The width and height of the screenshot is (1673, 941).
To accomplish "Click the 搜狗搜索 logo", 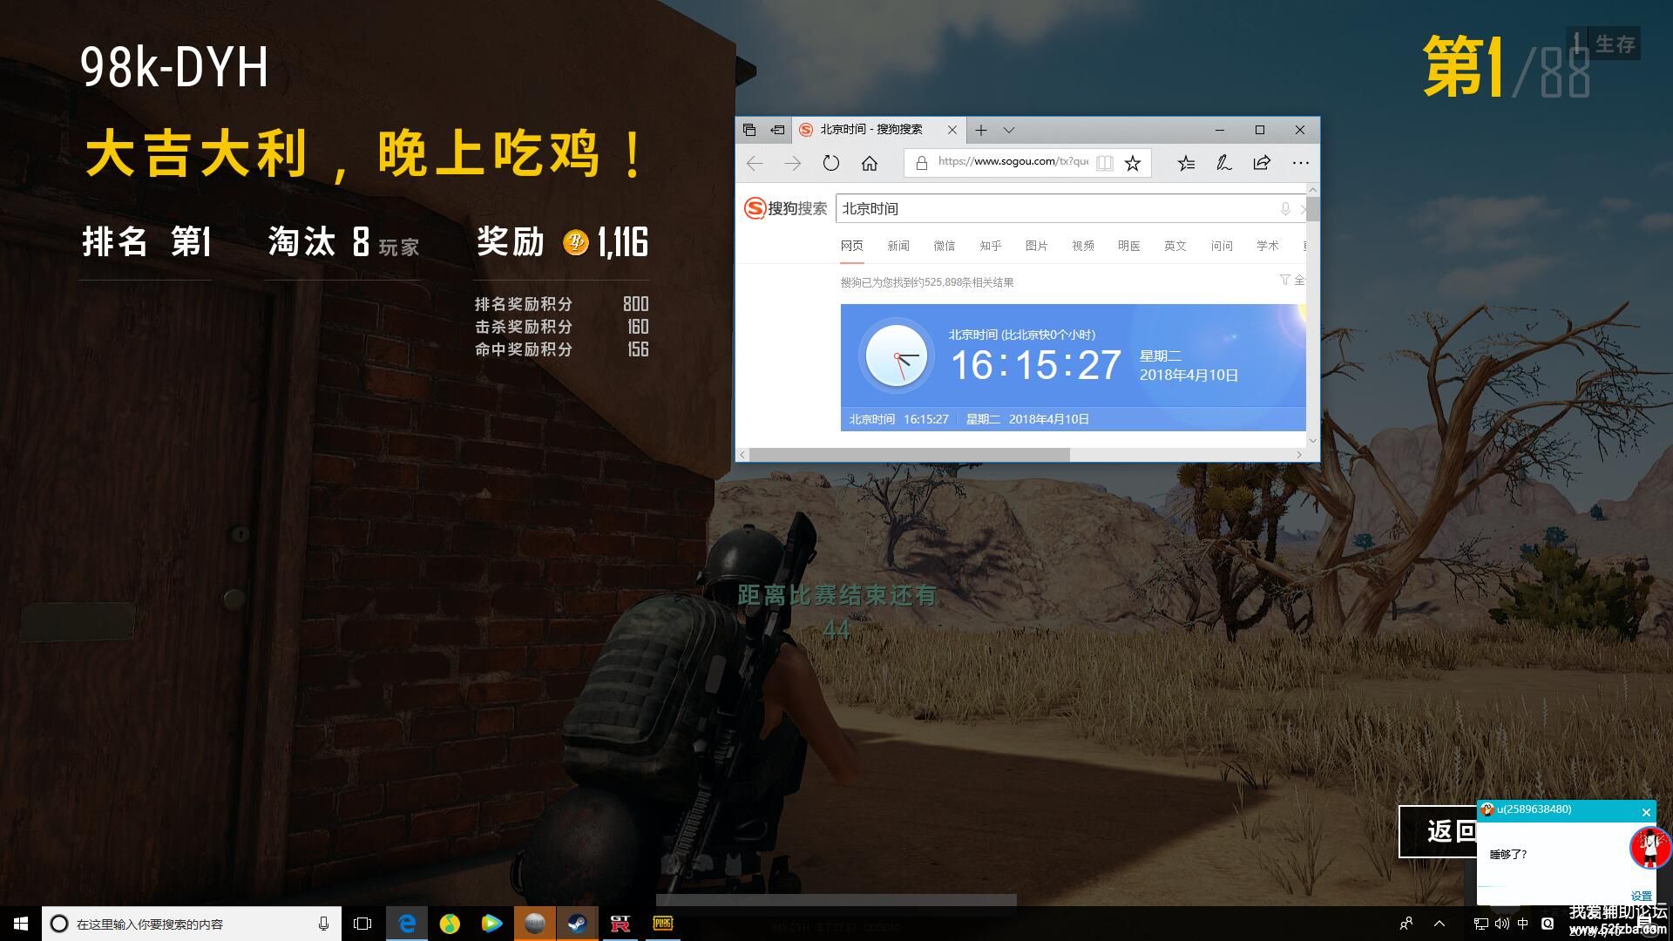I will [x=786, y=208].
